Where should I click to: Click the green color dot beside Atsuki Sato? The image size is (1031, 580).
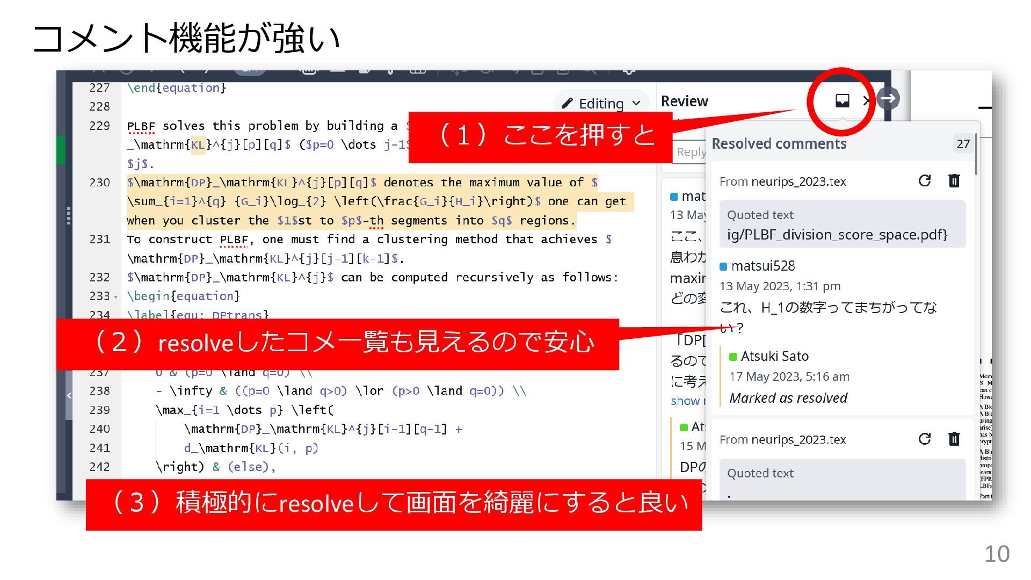[x=733, y=357]
